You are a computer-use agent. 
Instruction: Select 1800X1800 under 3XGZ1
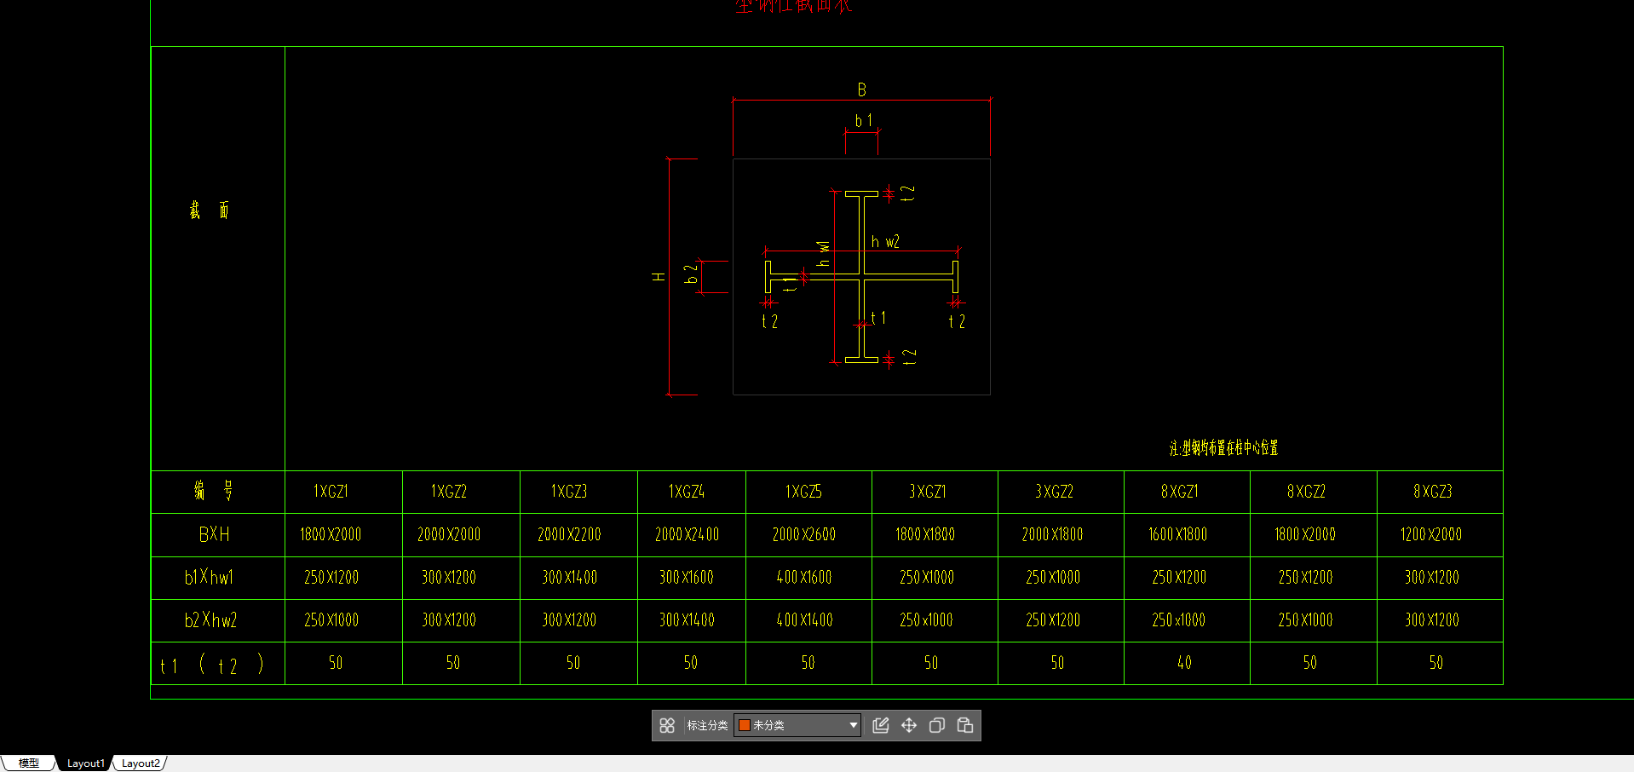[925, 534]
